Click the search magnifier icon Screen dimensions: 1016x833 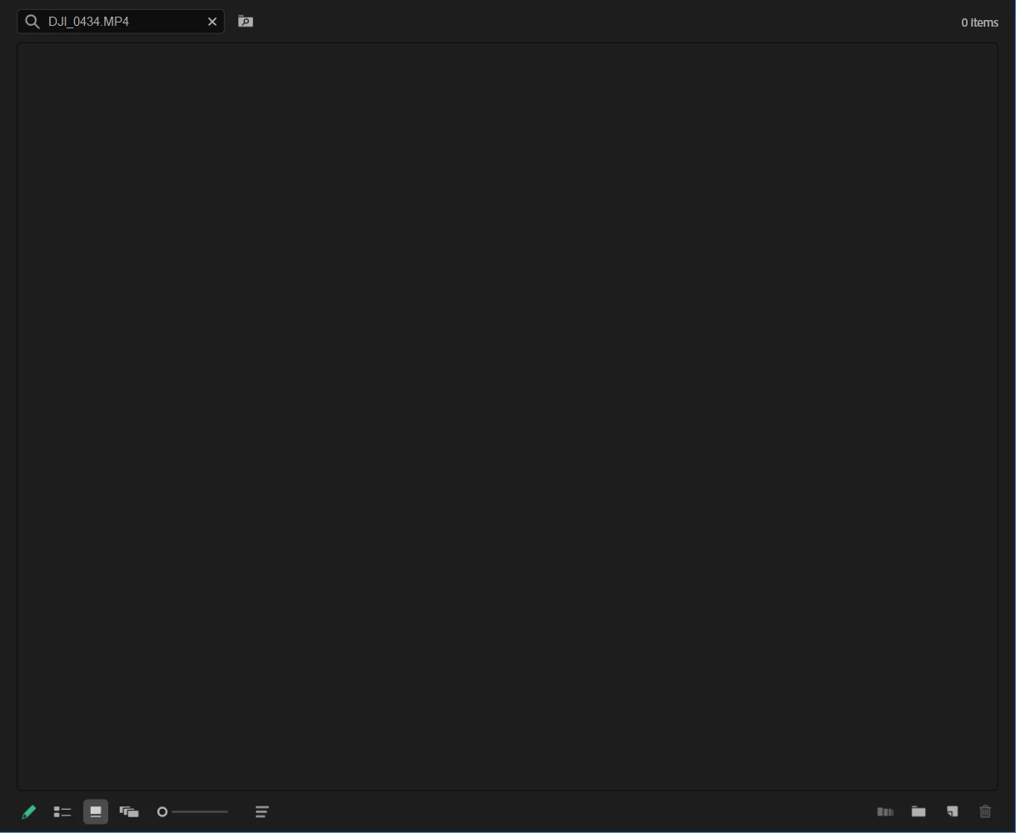coord(32,22)
